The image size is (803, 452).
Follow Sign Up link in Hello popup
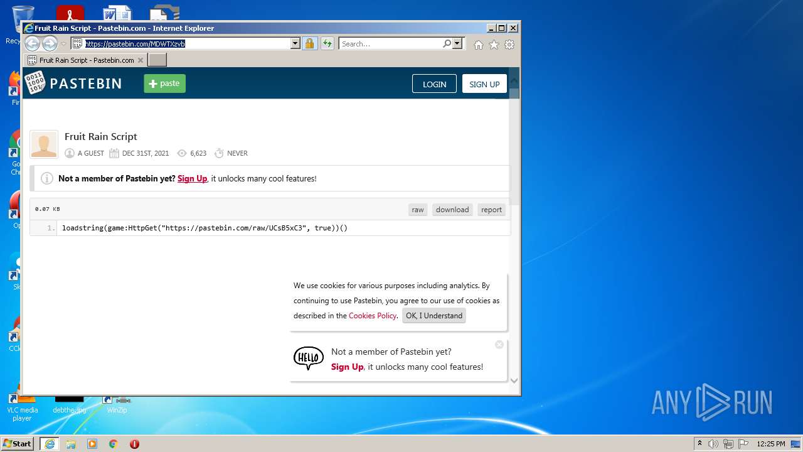pyautogui.click(x=348, y=367)
